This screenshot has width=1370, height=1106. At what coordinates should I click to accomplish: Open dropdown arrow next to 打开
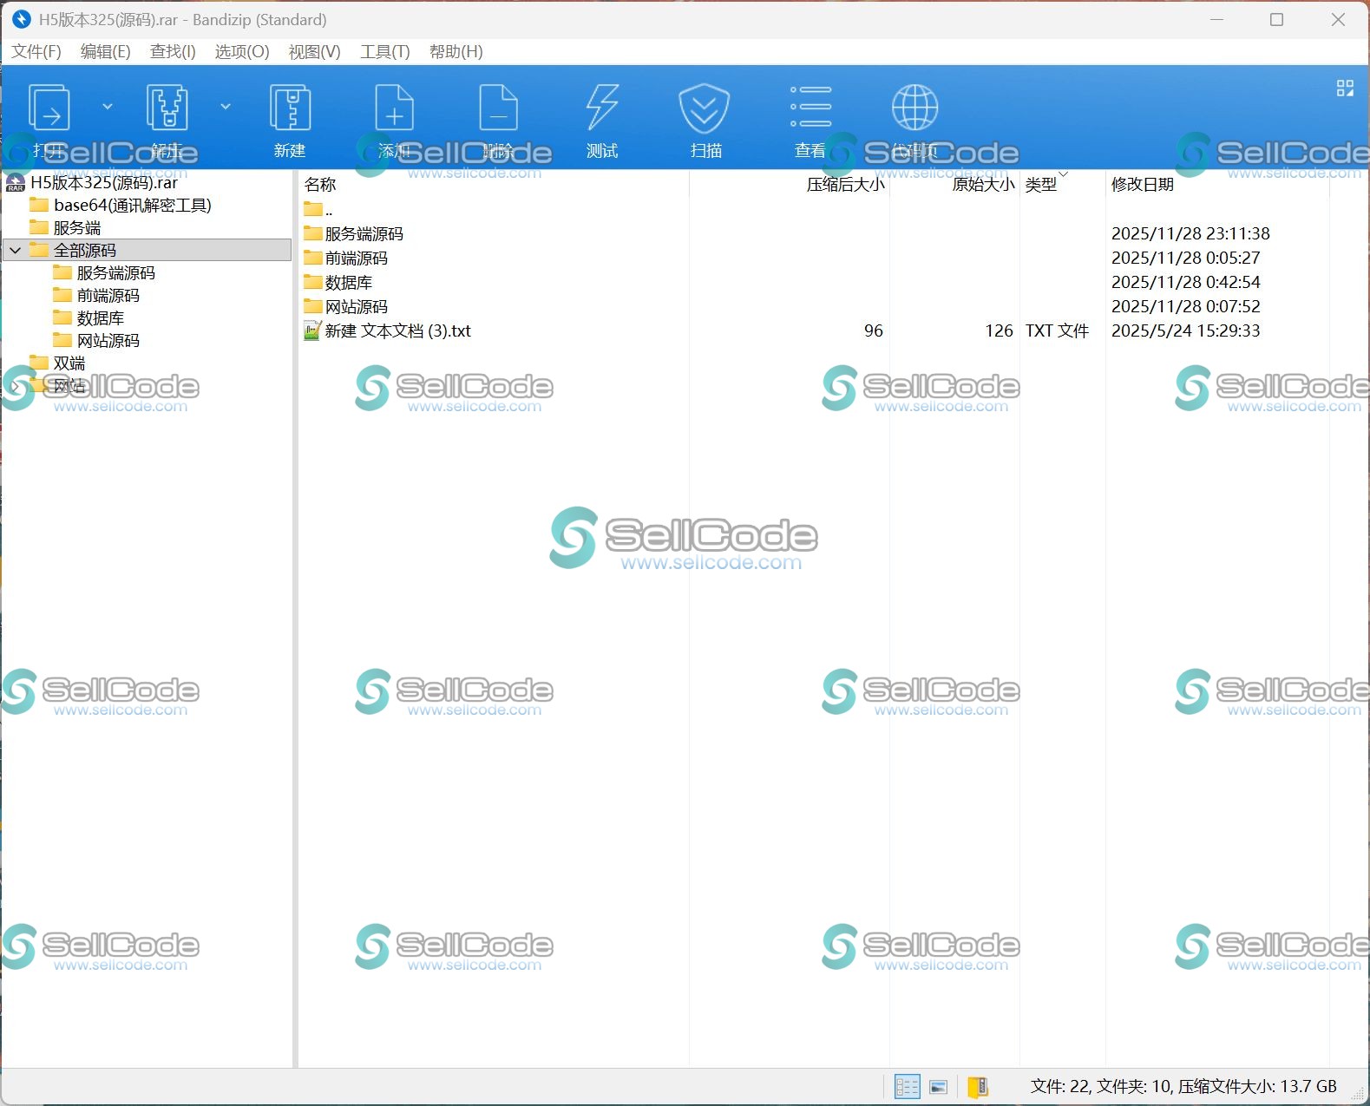(108, 107)
